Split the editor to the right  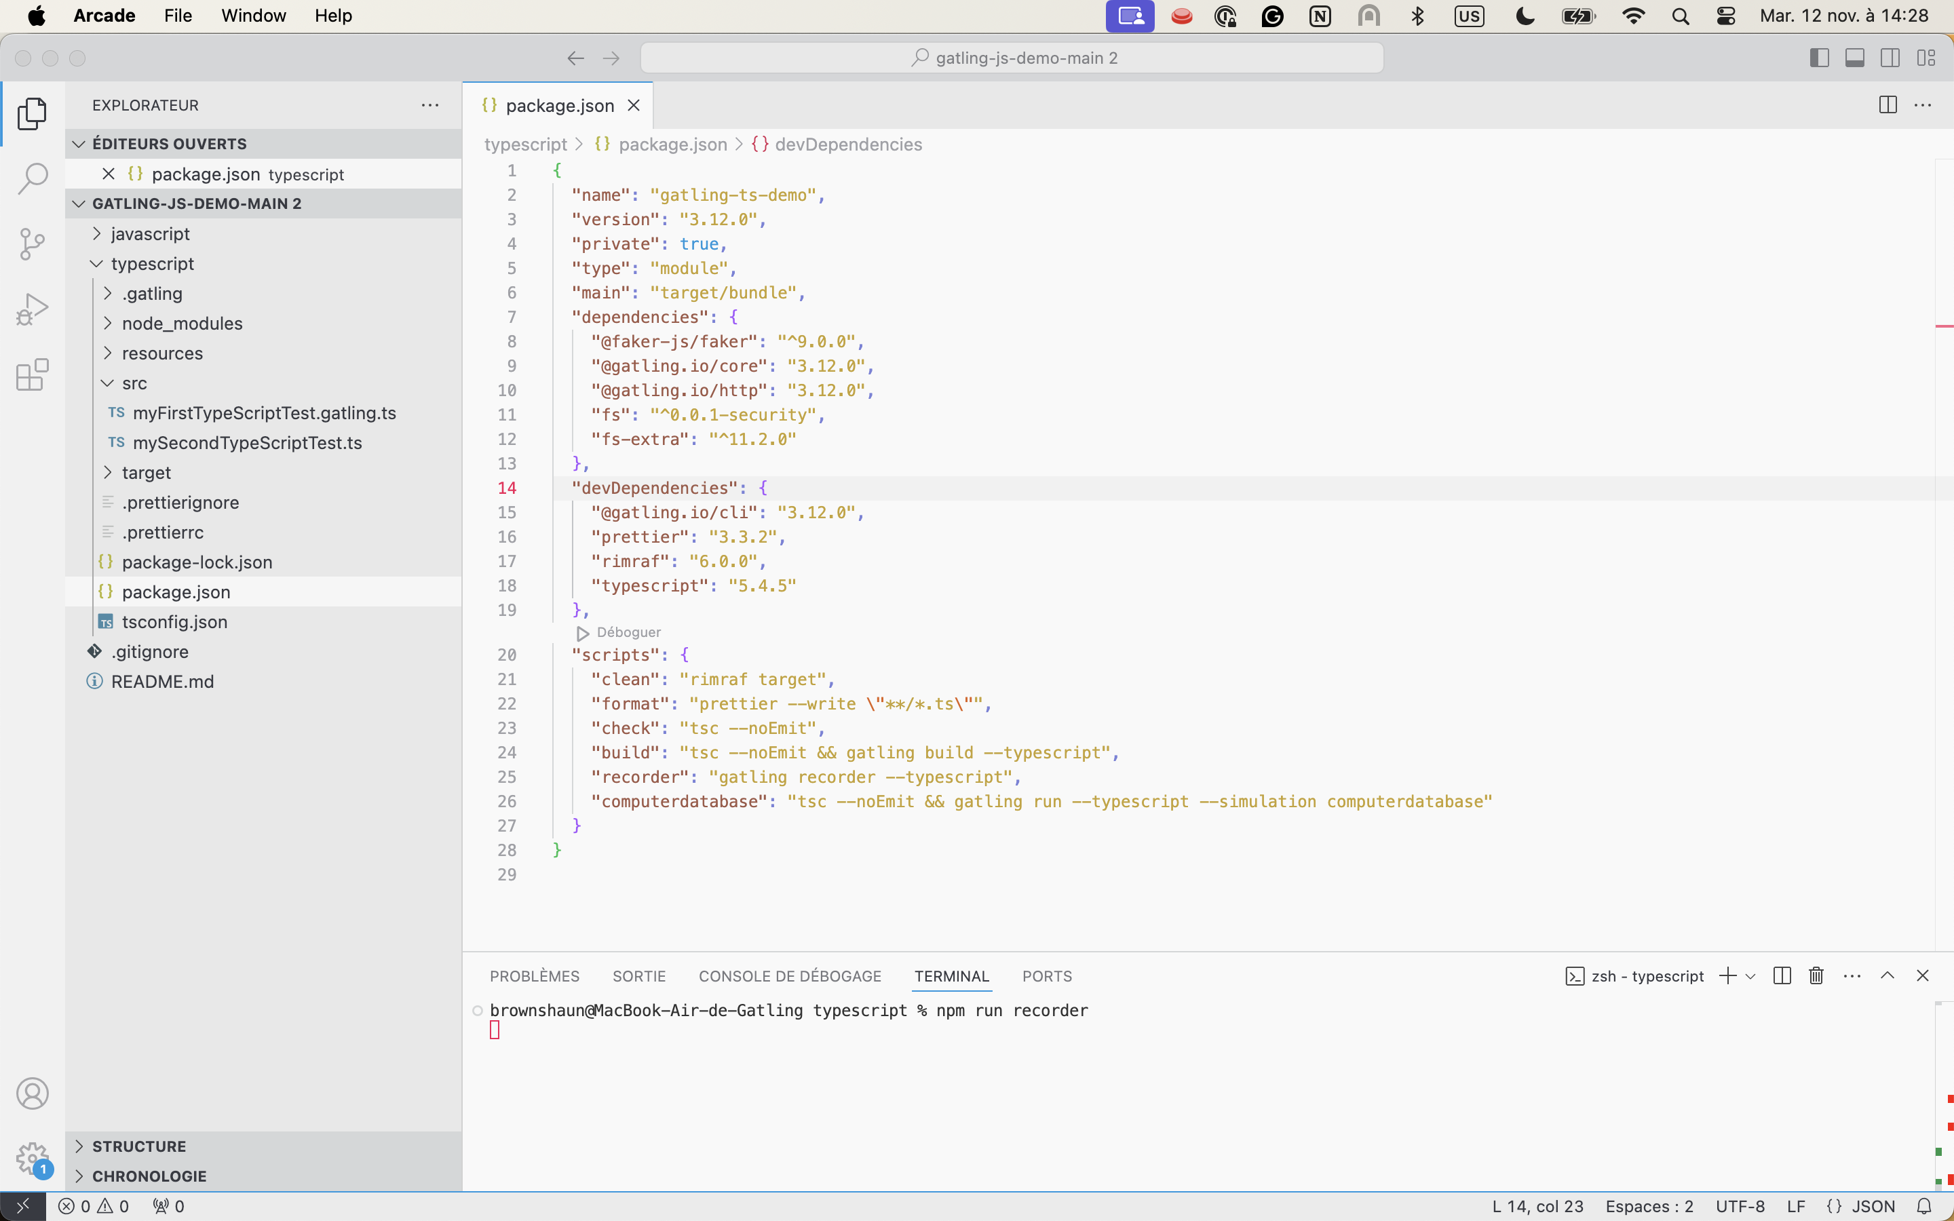1888,105
